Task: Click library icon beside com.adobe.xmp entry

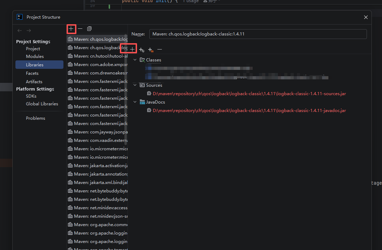Action: (x=70, y=64)
